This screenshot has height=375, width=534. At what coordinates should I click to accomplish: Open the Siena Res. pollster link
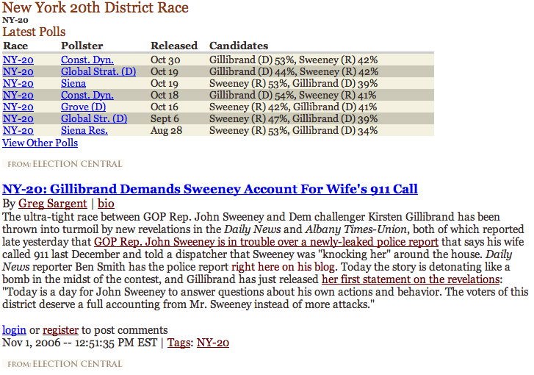coord(84,131)
